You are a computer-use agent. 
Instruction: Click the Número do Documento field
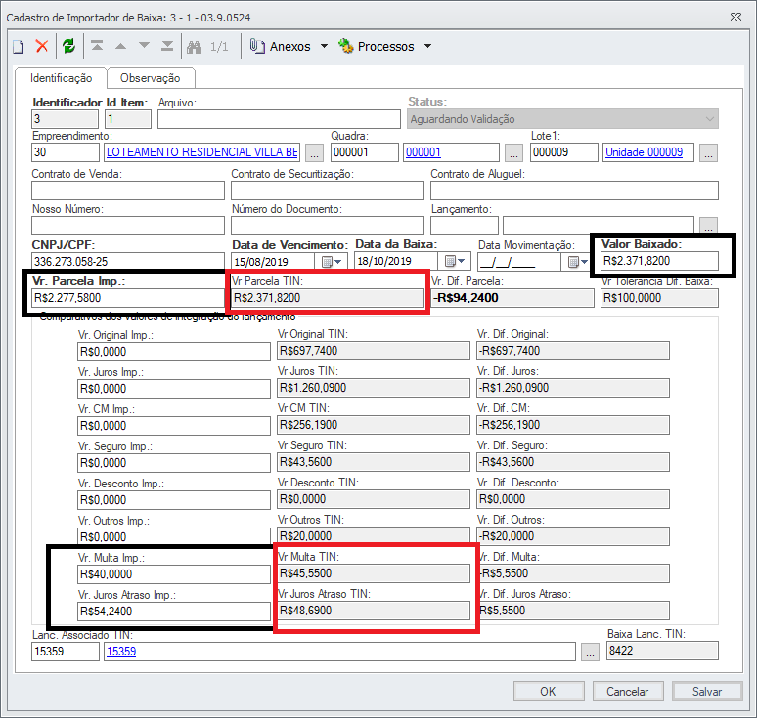[x=328, y=226]
